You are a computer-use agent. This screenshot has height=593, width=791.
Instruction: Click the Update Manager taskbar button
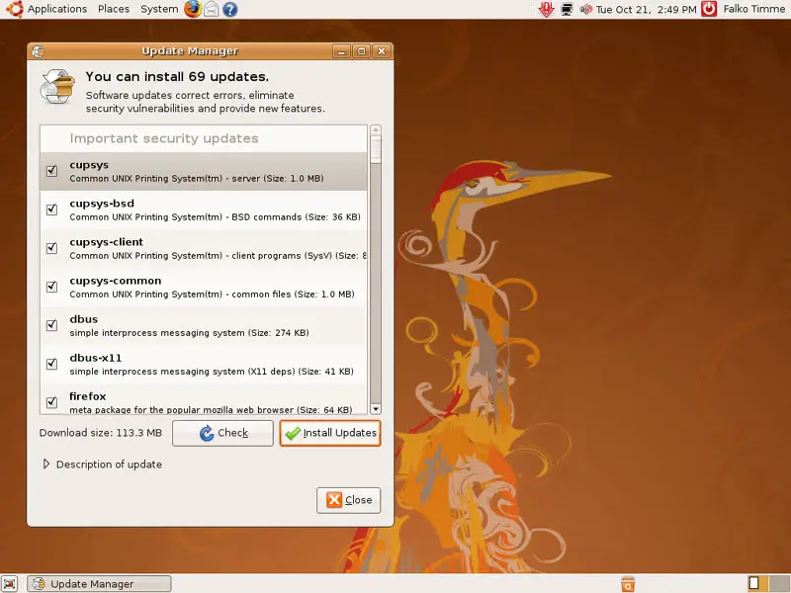tap(100, 584)
